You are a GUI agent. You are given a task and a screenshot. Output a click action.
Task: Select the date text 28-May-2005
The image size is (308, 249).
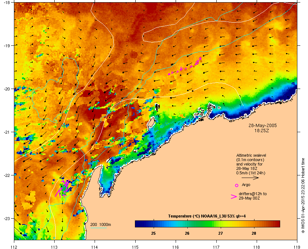[263, 125]
